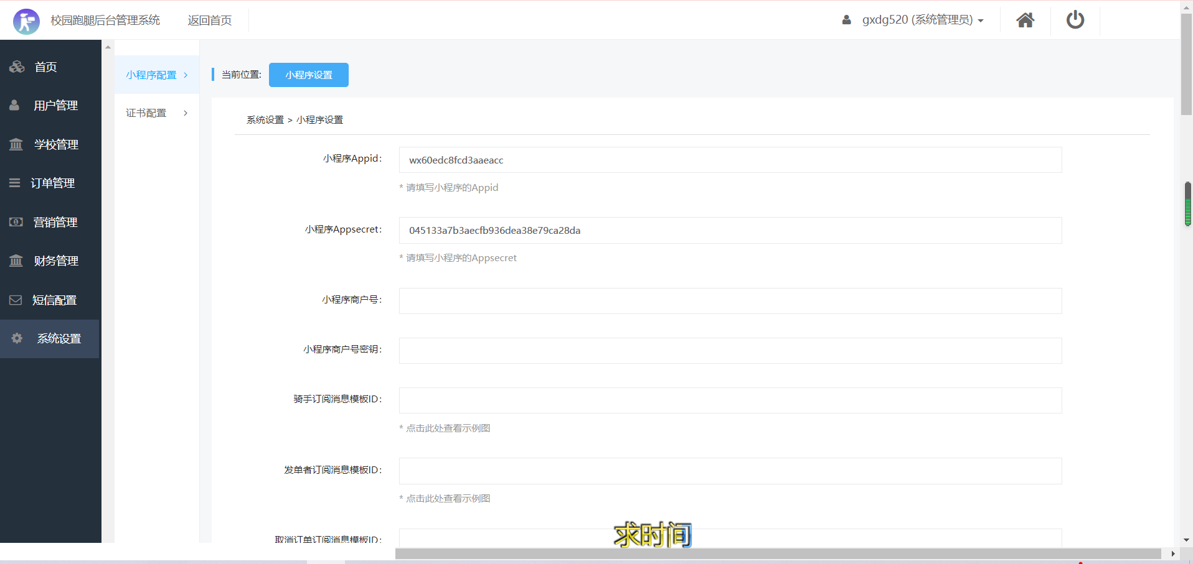Screen dimensions: 1193x564
Task: Click the horizontal scrollbar at the bottom
Action: [778, 553]
